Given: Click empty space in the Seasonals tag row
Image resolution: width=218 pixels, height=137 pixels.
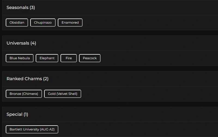Looking at the screenshot, I should pyautogui.click(x=150, y=23).
